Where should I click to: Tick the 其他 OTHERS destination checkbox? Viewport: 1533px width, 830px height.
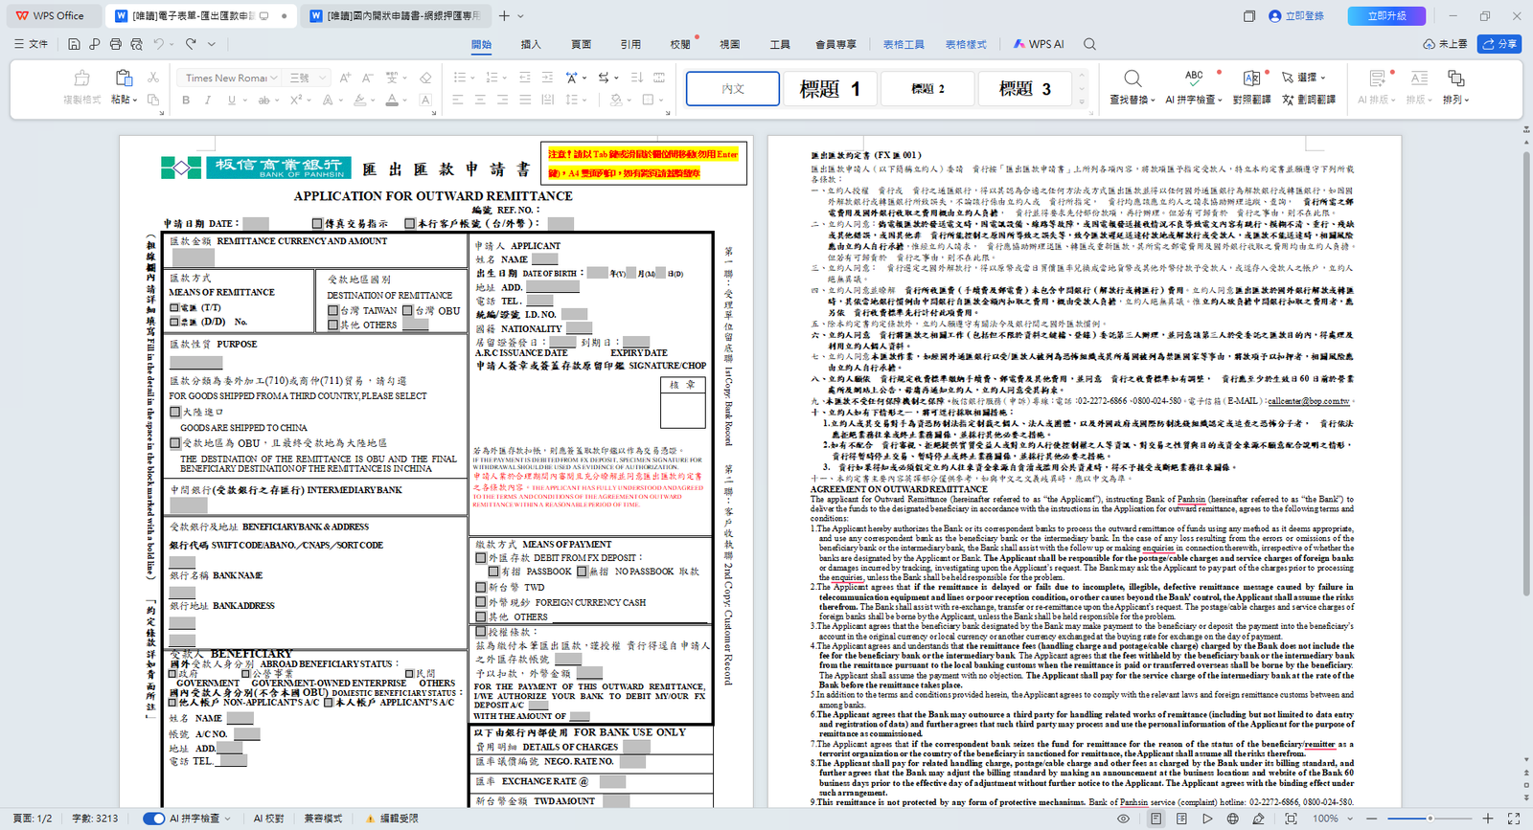click(x=332, y=325)
